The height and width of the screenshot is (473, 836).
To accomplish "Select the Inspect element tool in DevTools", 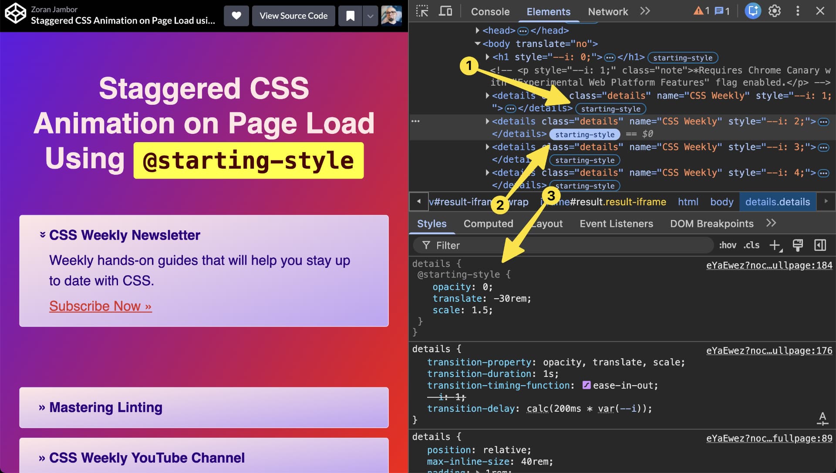I will [x=421, y=11].
